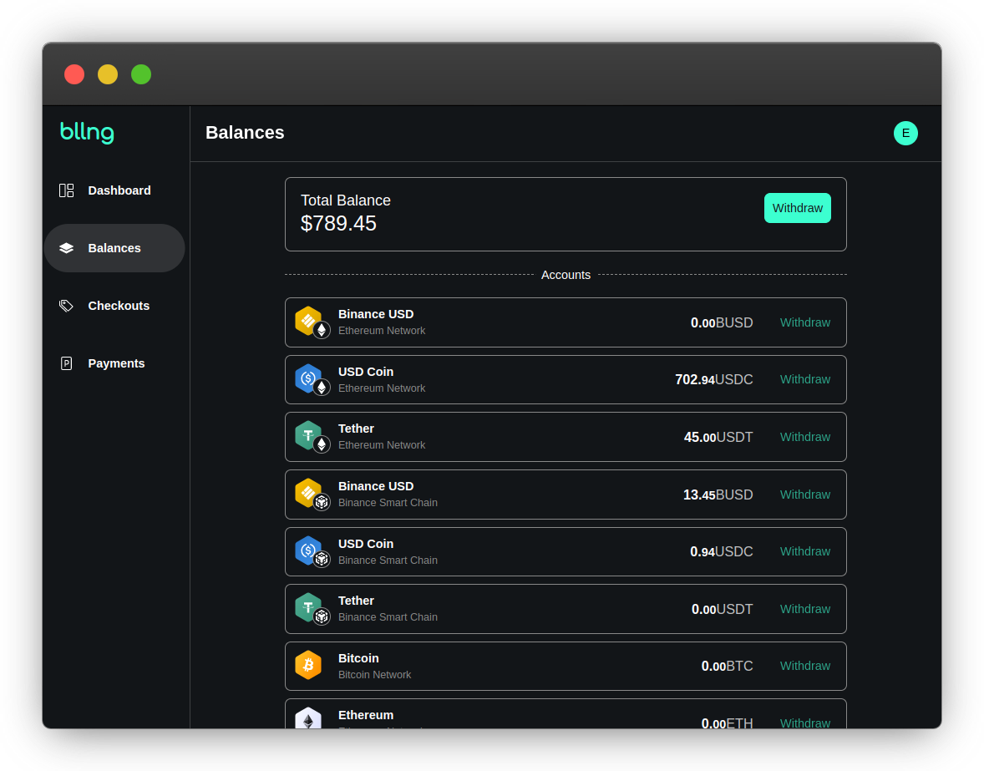Image resolution: width=984 pixels, height=771 pixels.
Task: Withdraw from Tether Ethereum Network
Action: 804,437
